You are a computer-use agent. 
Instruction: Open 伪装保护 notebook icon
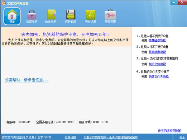(x=51, y=16)
